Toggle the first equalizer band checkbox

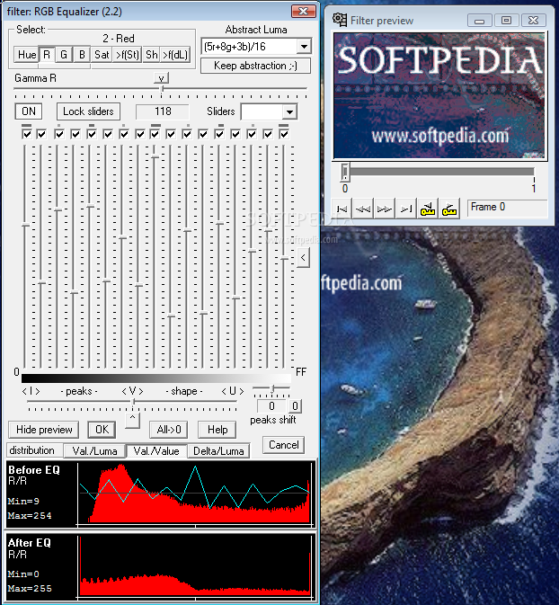pyautogui.click(x=27, y=134)
